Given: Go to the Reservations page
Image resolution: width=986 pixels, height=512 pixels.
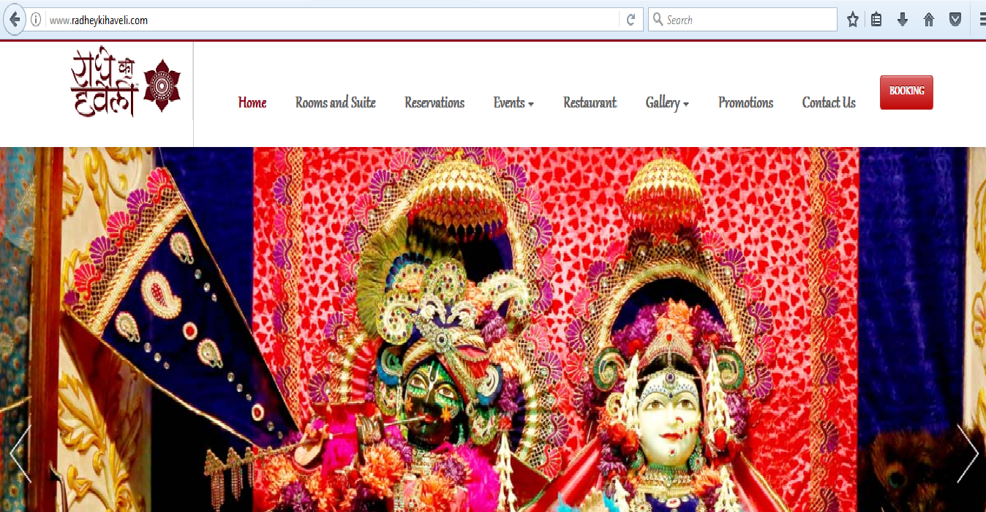Looking at the screenshot, I should click(x=434, y=103).
